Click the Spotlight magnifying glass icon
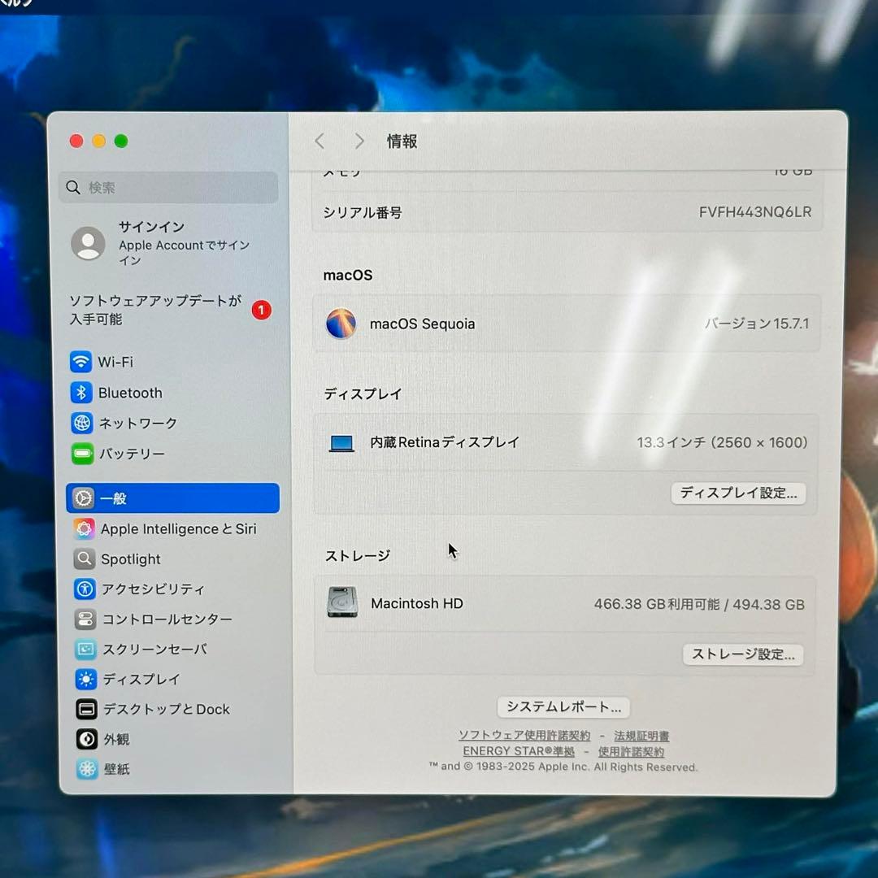Viewport: 878px width, 878px height. pyautogui.click(x=85, y=559)
